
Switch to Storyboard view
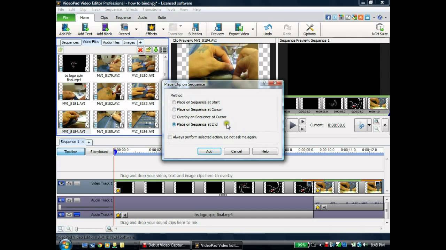tap(99, 152)
